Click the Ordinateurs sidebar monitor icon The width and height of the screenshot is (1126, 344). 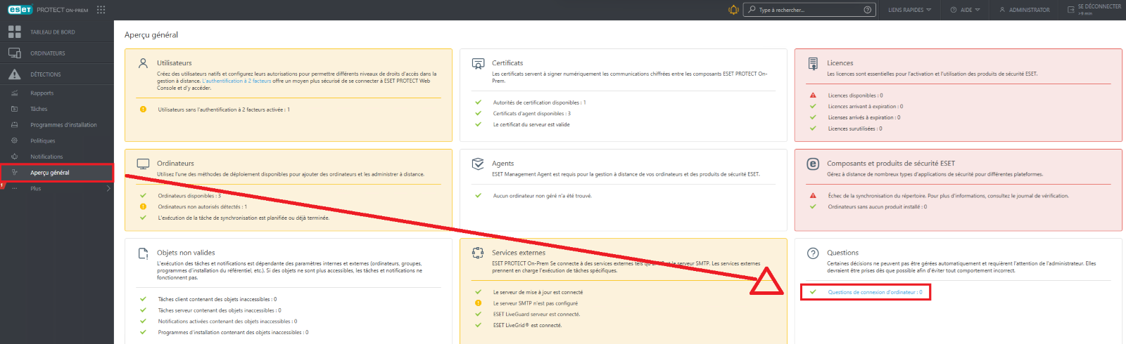[x=14, y=53]
